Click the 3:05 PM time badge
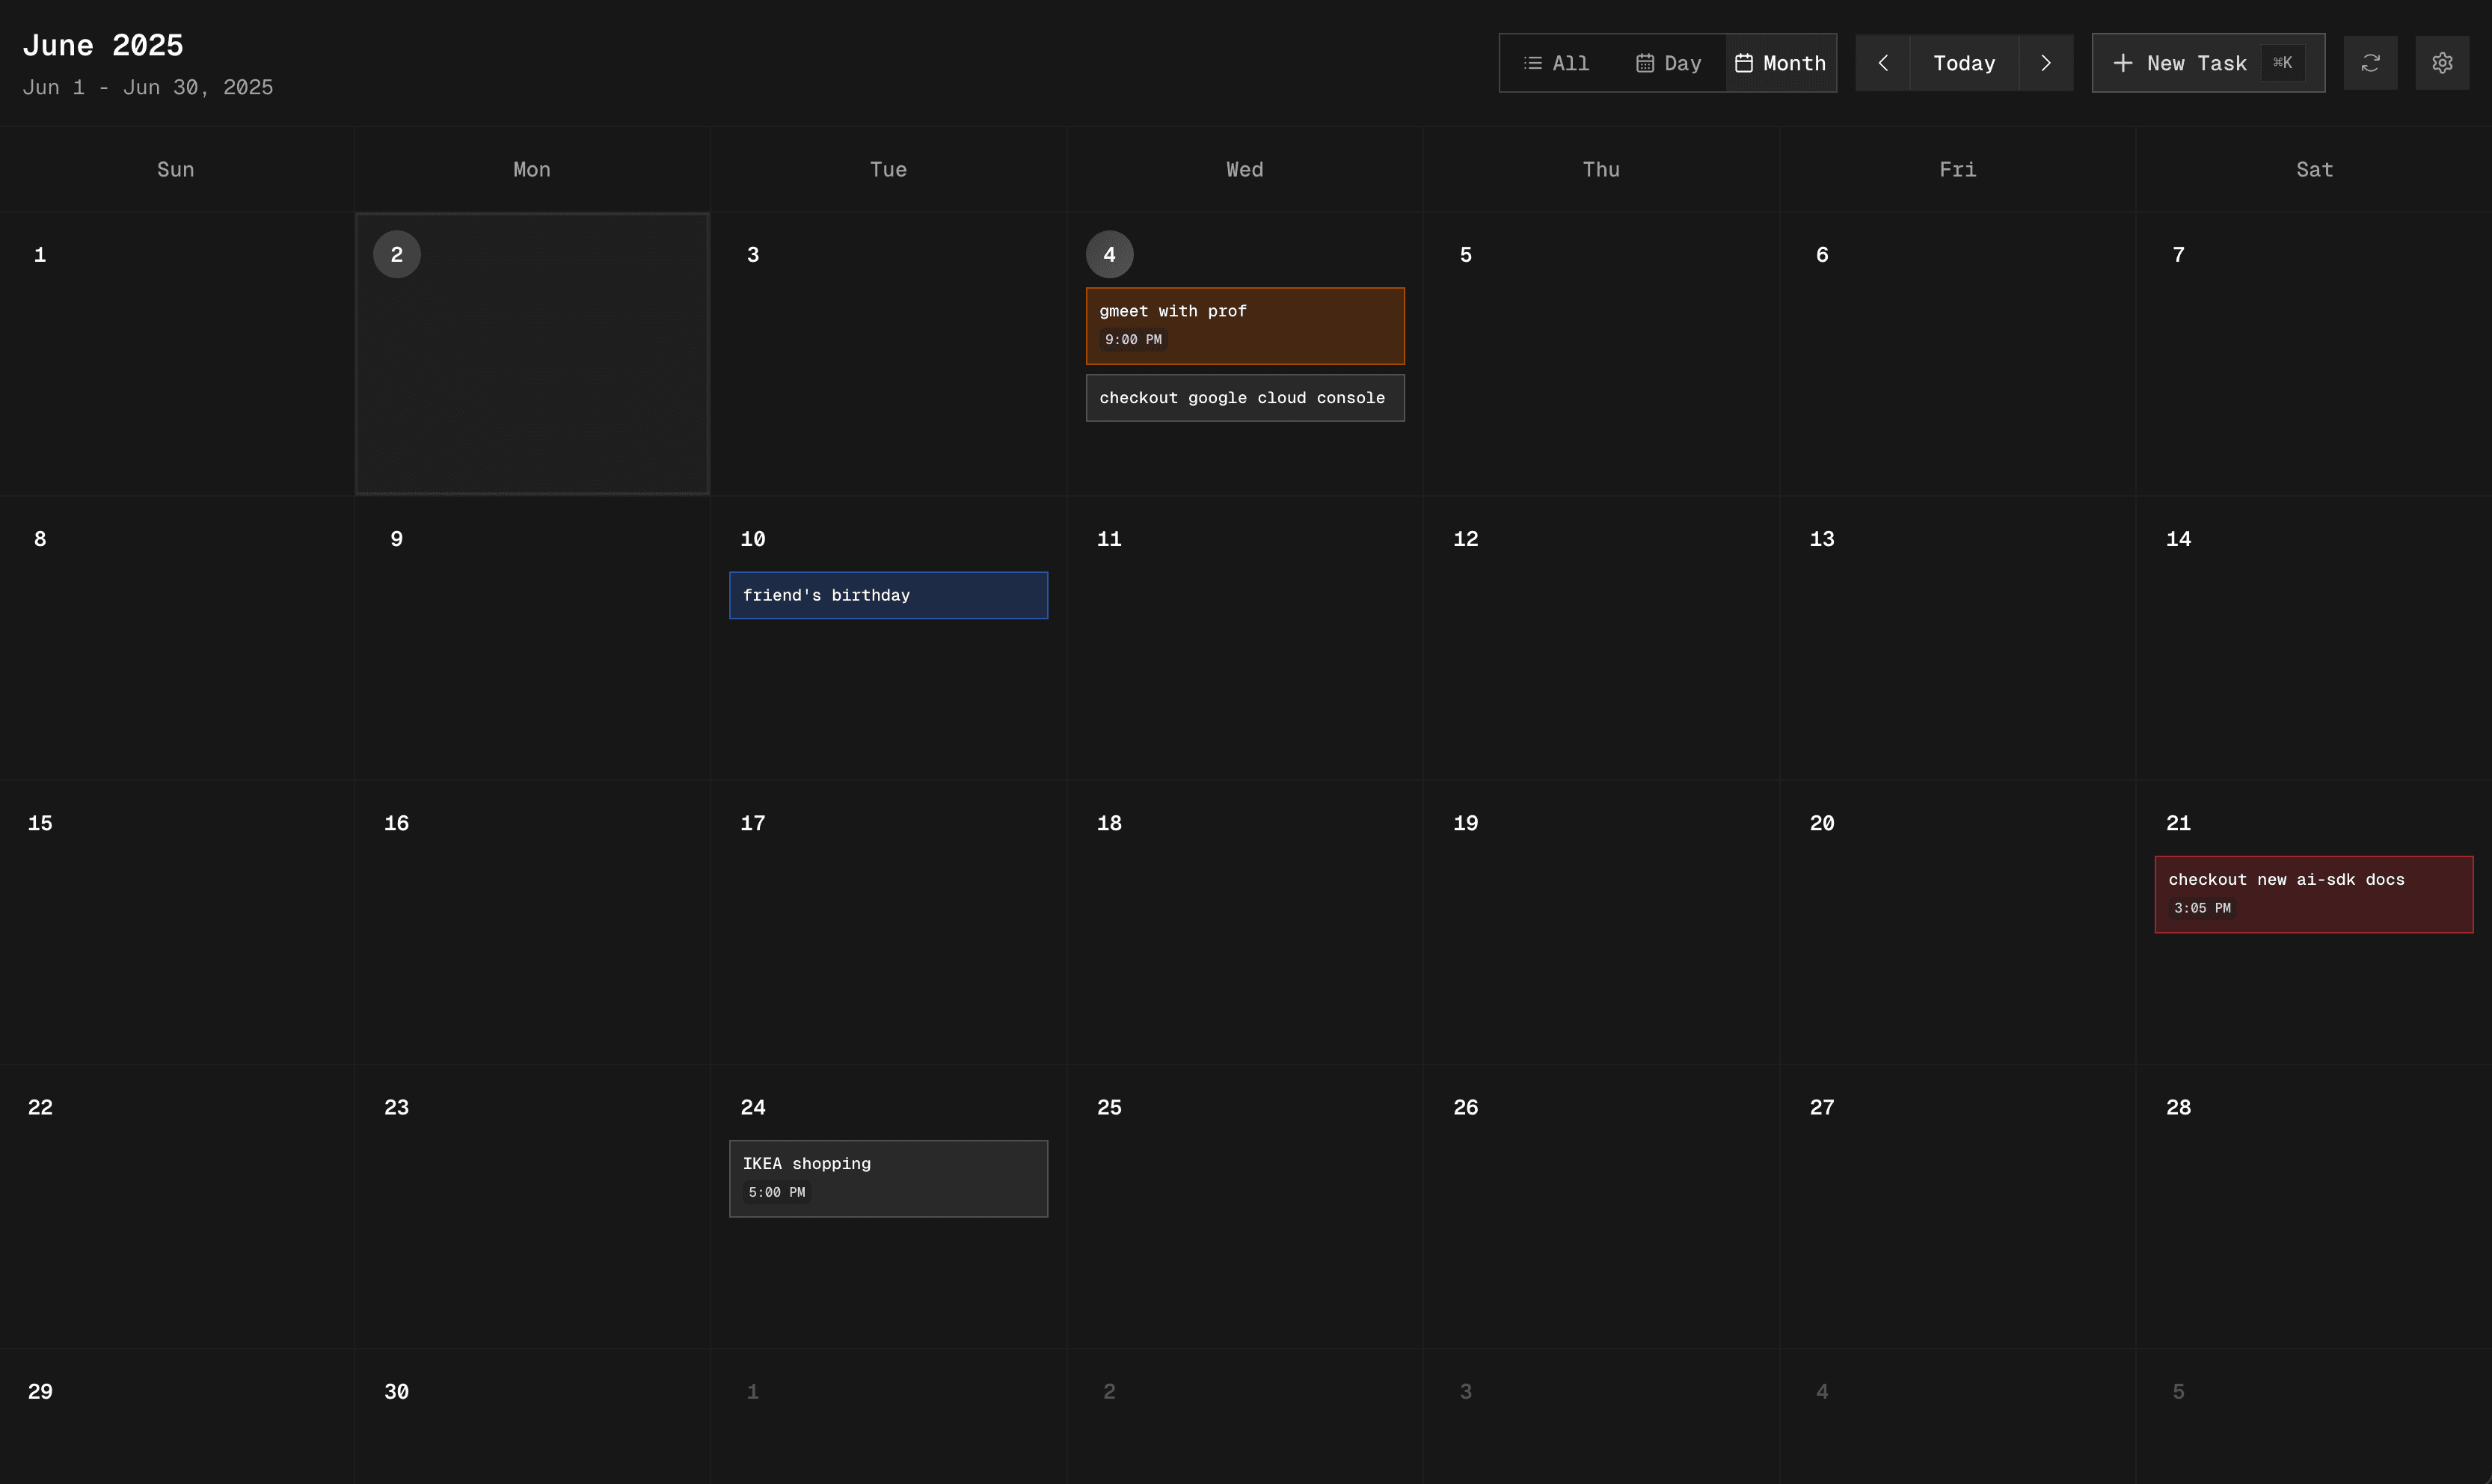 coord(2202,908)
